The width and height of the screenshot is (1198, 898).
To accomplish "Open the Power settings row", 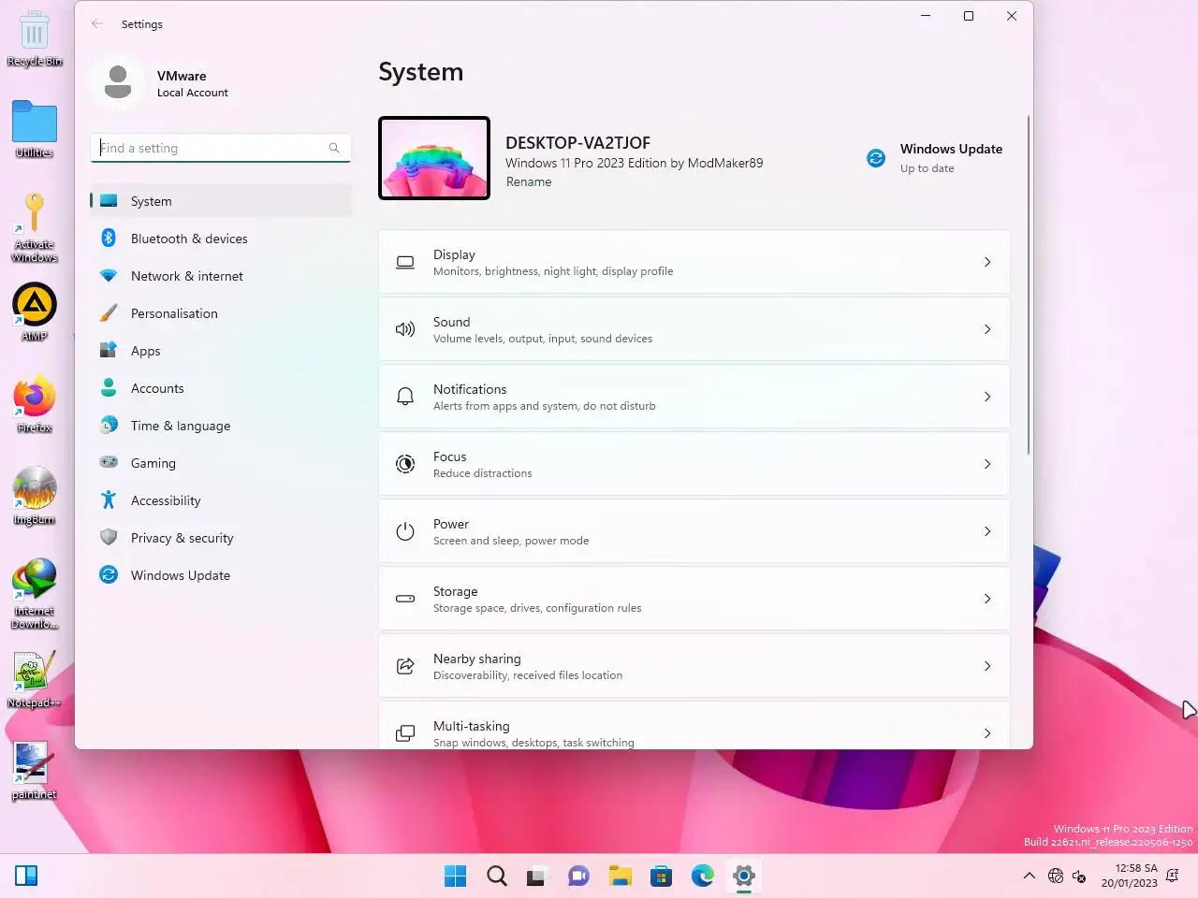I will pyautogui.click(x=694, y=531).
